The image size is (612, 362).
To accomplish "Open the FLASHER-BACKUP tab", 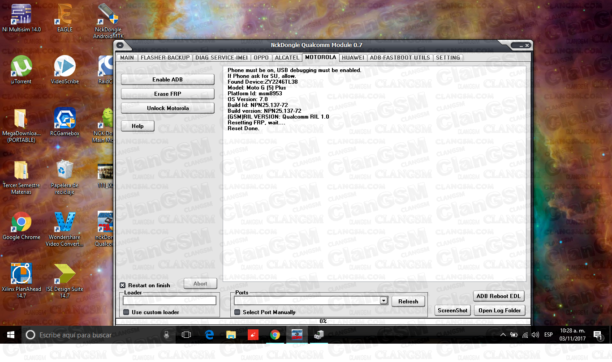I will pos(165,58).
